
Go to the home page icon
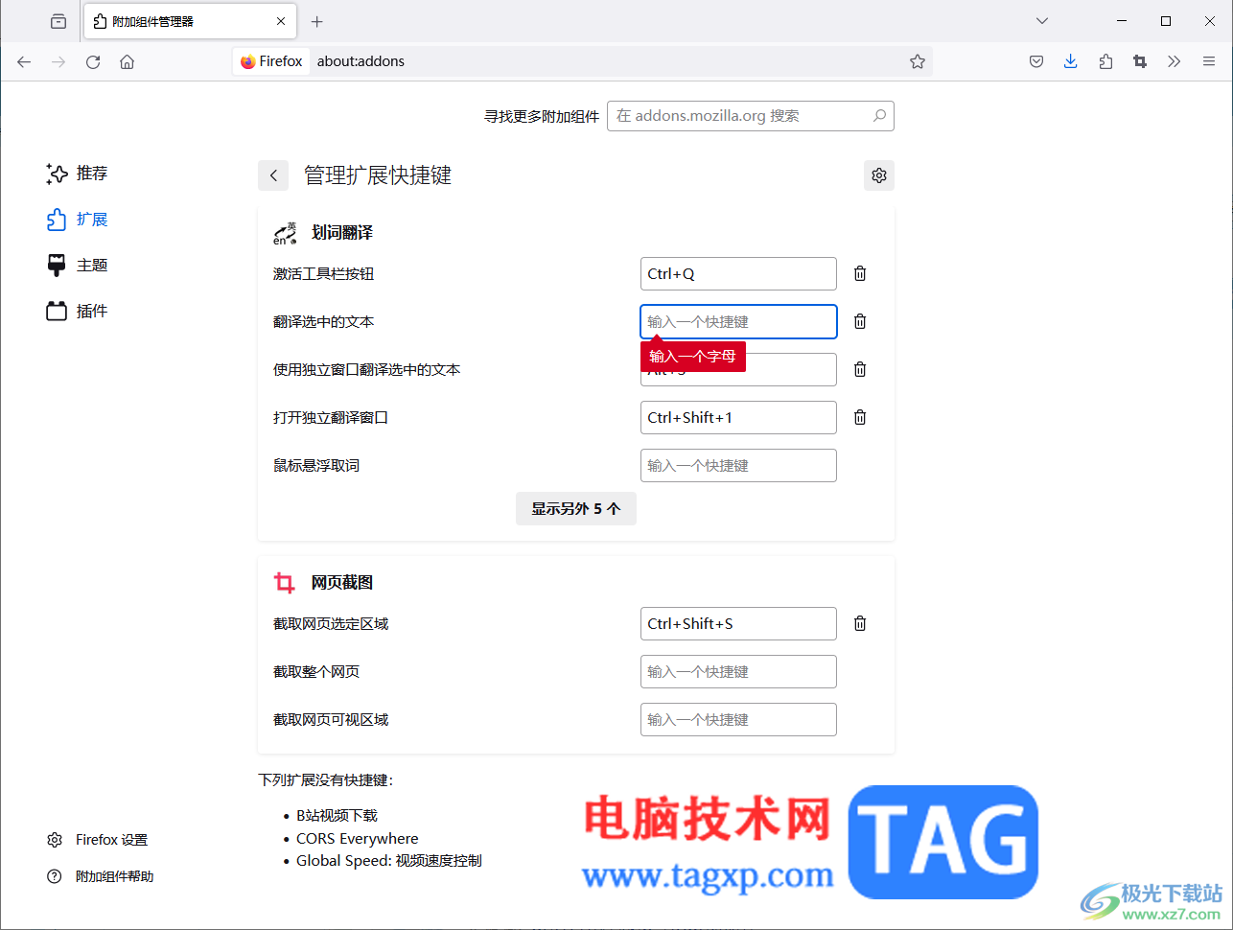coord(127,61)
